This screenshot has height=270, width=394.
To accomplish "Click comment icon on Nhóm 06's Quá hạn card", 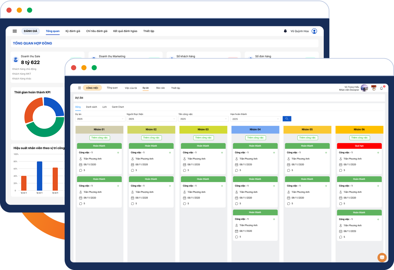I will 341,170.
